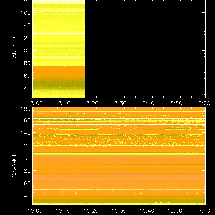Select the 60 tick label on San Vito plot
This screenshot has height=215, width=215.
coord(27,76)
